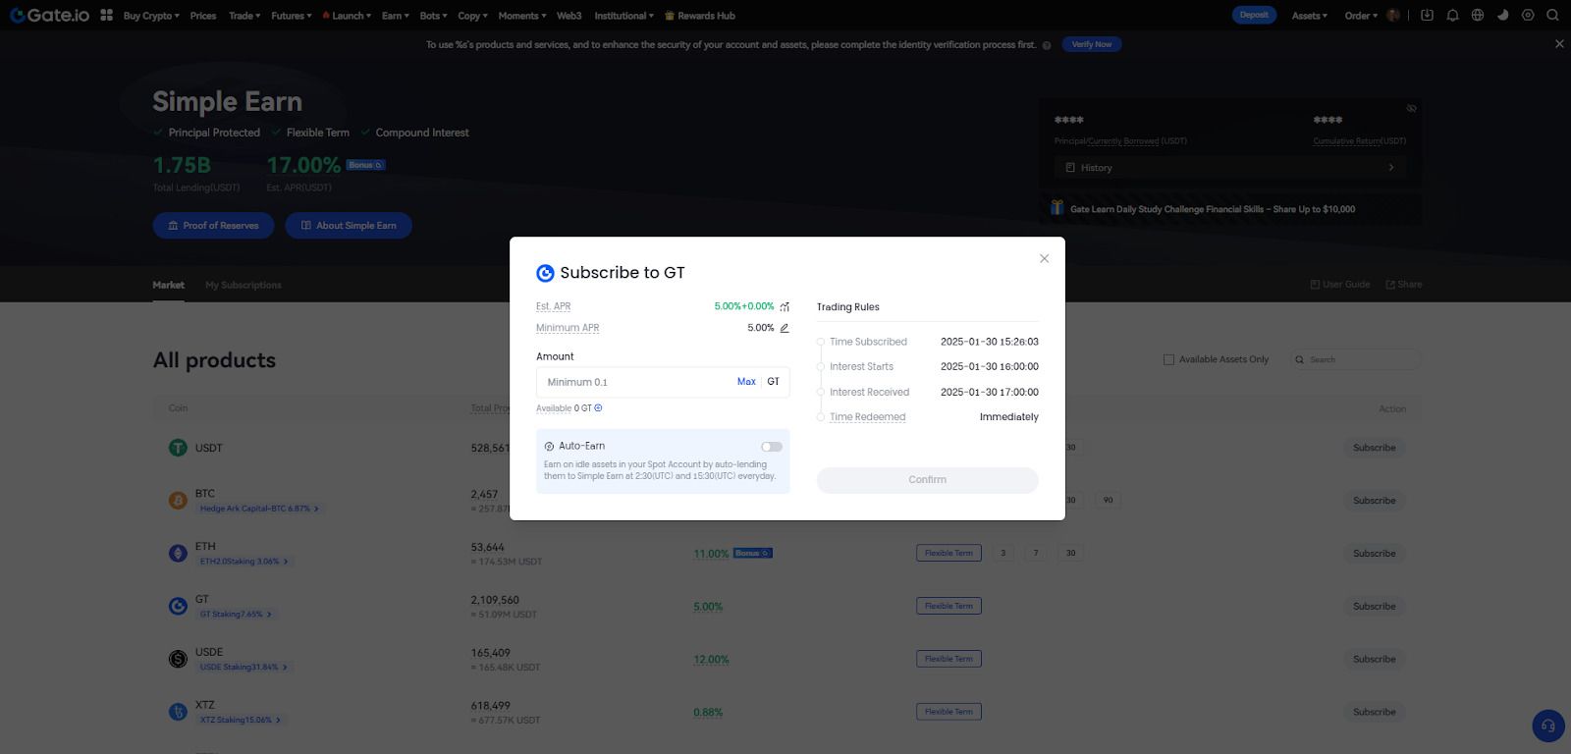Open the Rewards Hub menu item
This screenshot has height=754, width=1571.
pyautogui.click(x=700, y=16)
